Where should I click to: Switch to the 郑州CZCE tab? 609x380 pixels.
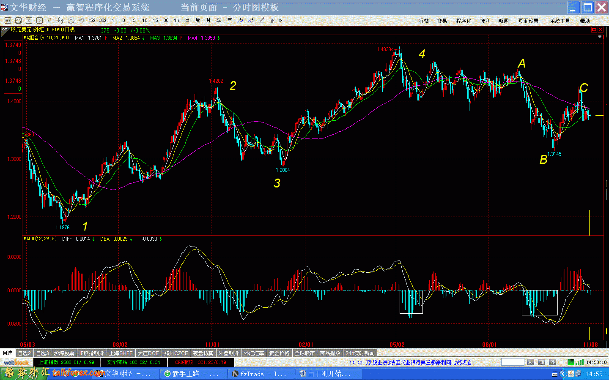176,353
